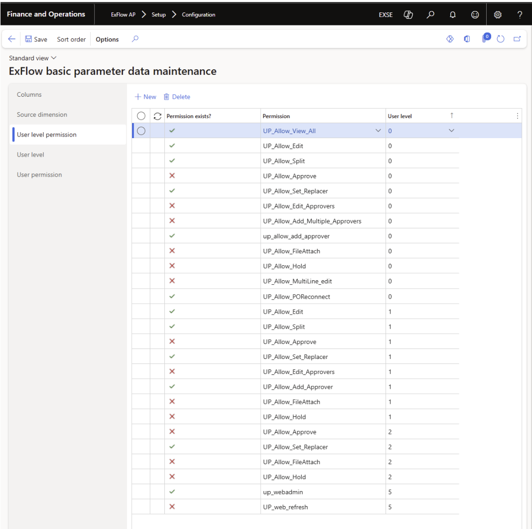Expand the Standard view dropdown
This screenshot has width=532, height=529.
[x=32, y=58]
